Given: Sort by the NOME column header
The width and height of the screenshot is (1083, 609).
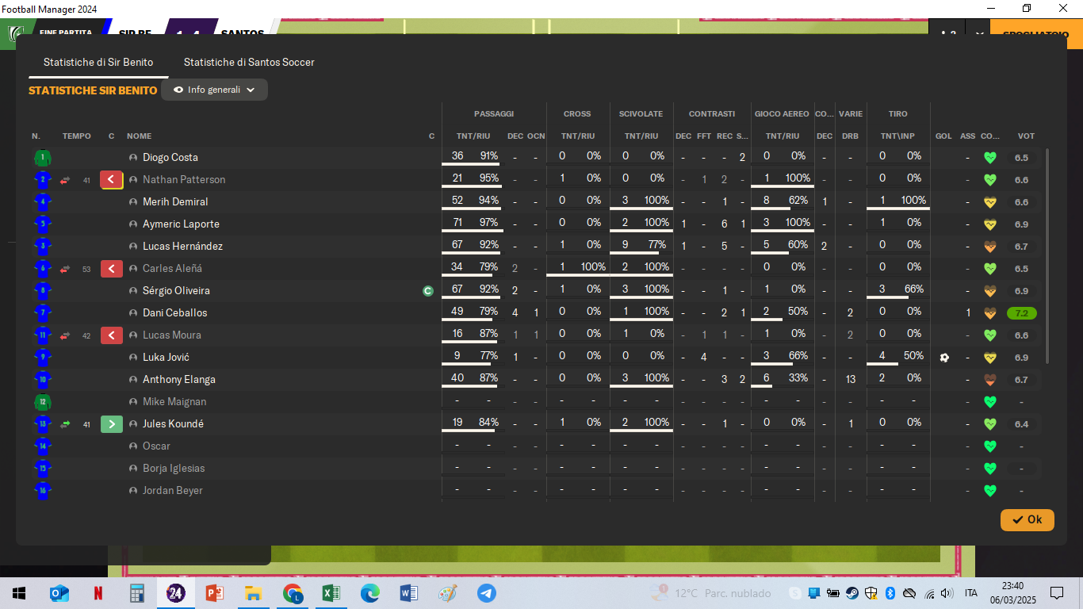Looking at the screenshot, I should tap(139, 136).
